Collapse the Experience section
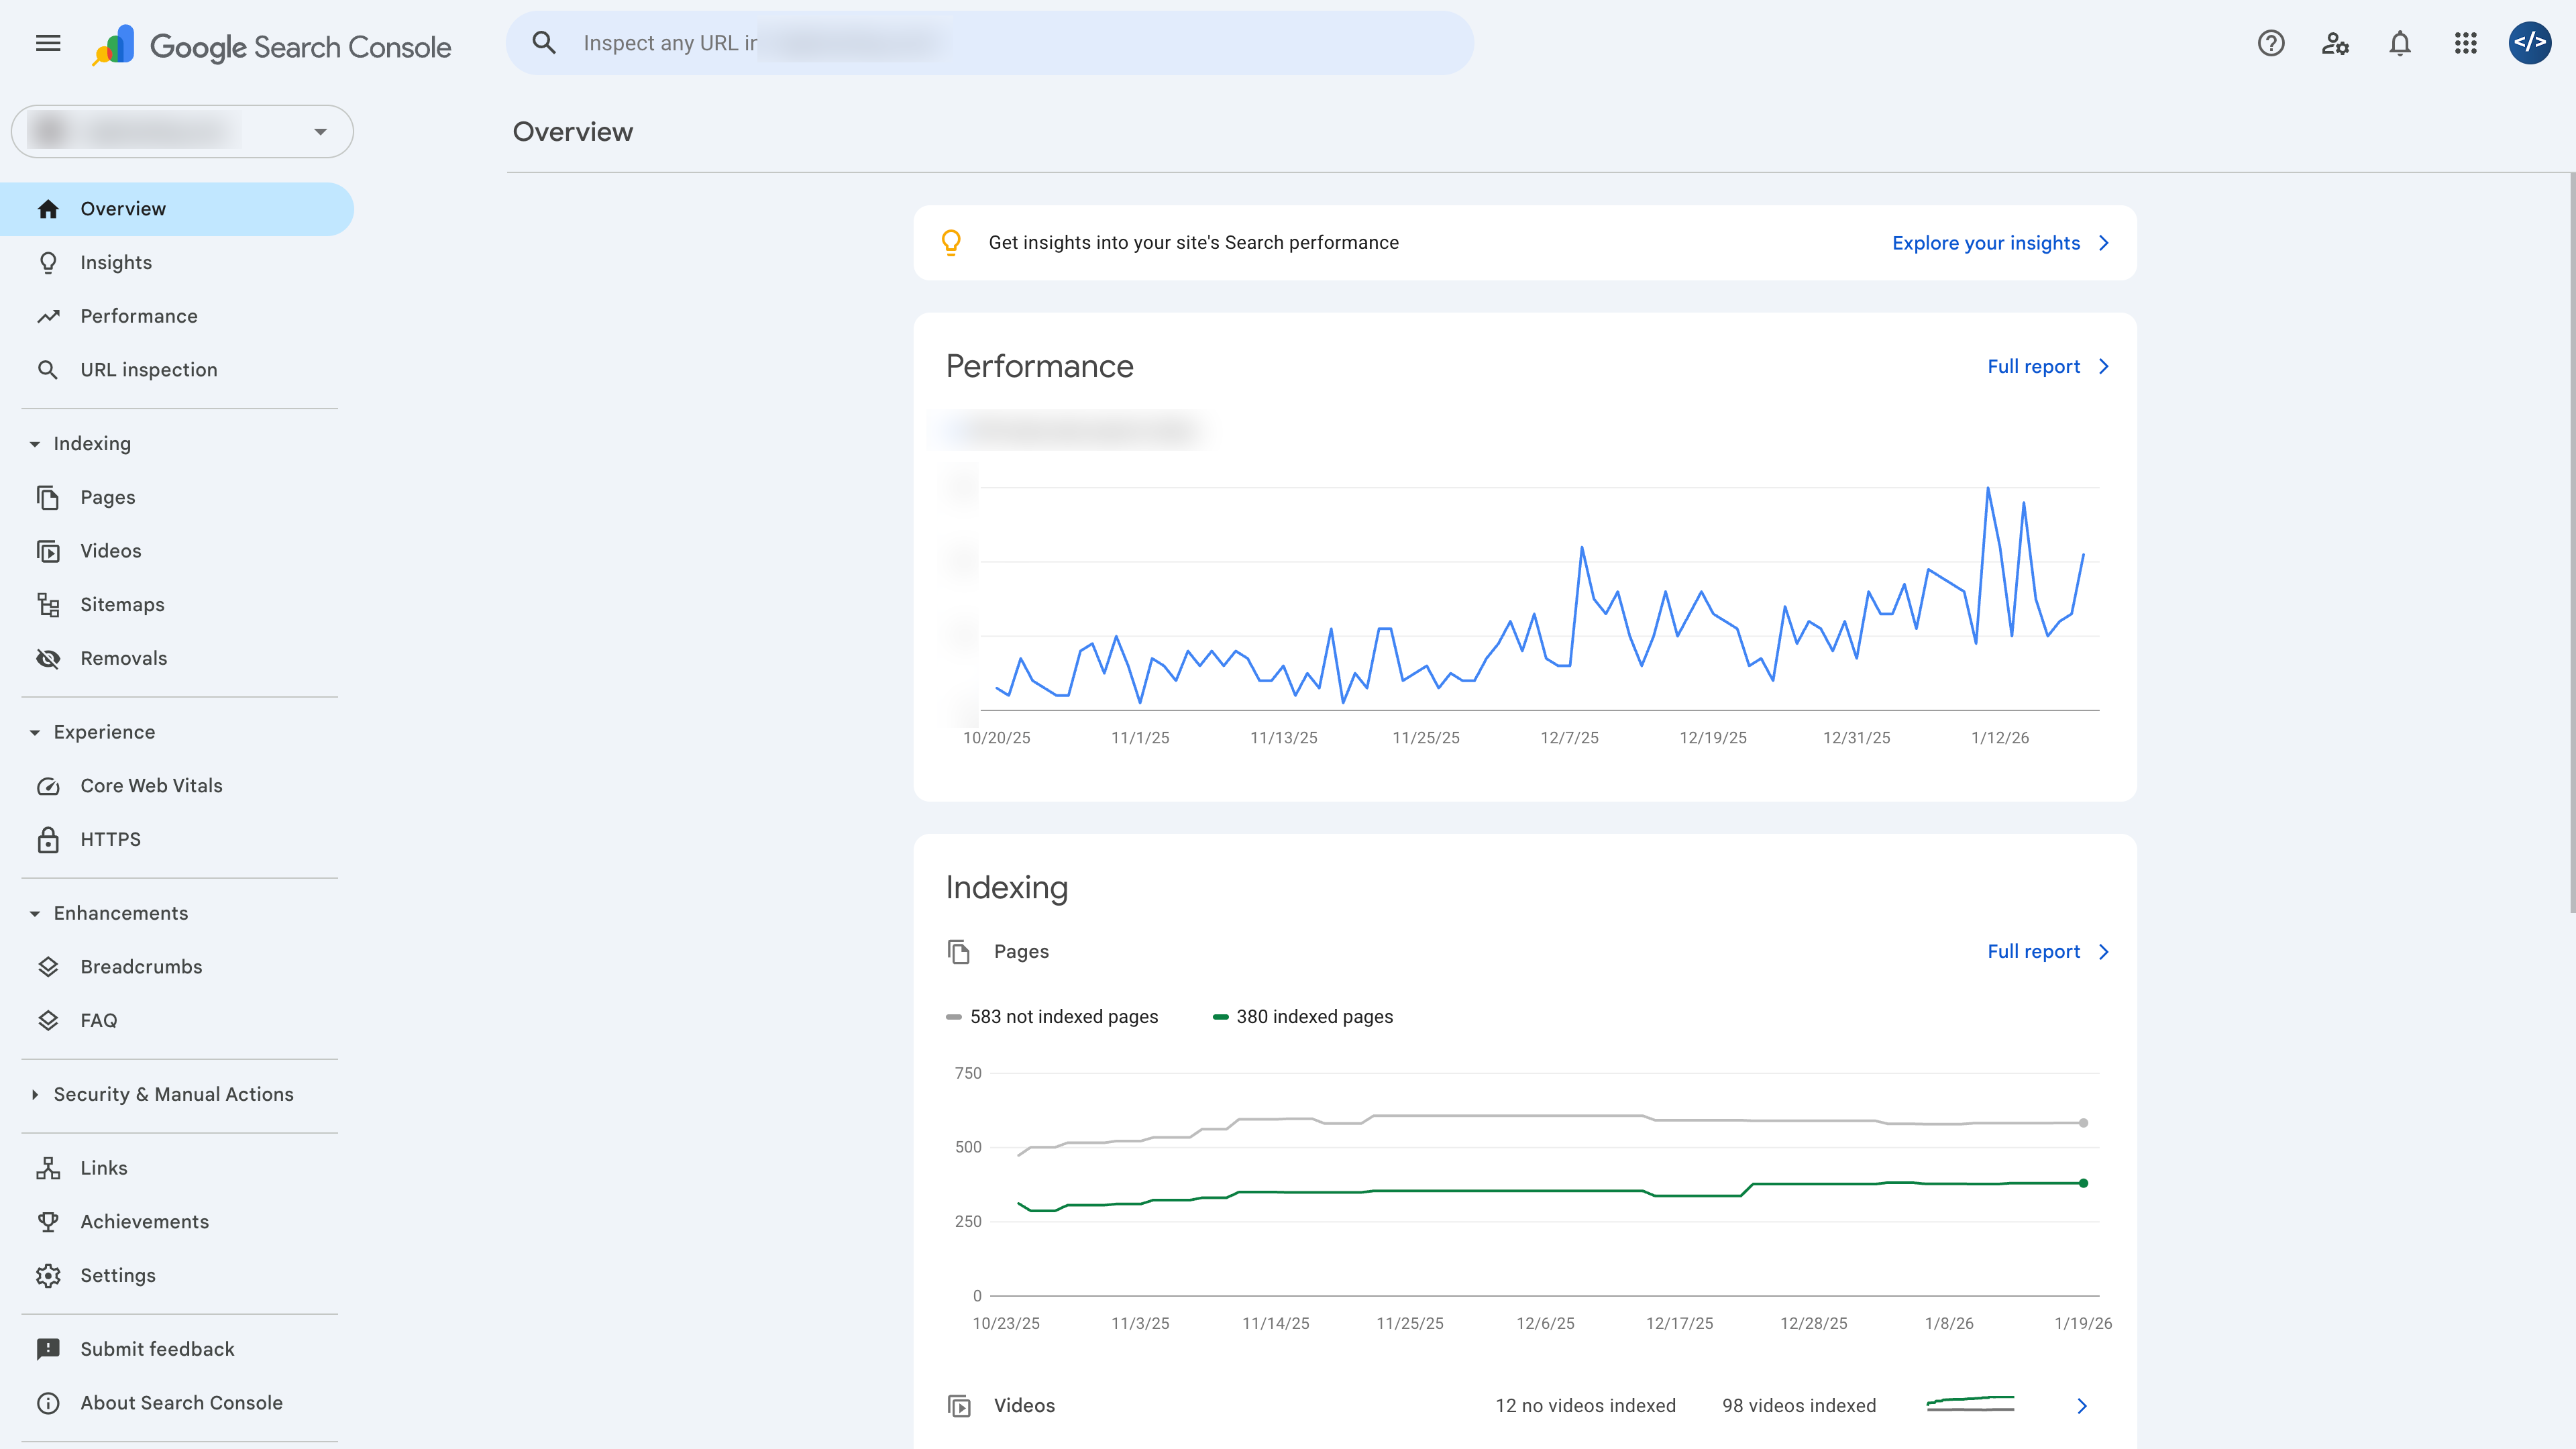Viewport: 2576px width, 1449px height. tap(35, 733)
